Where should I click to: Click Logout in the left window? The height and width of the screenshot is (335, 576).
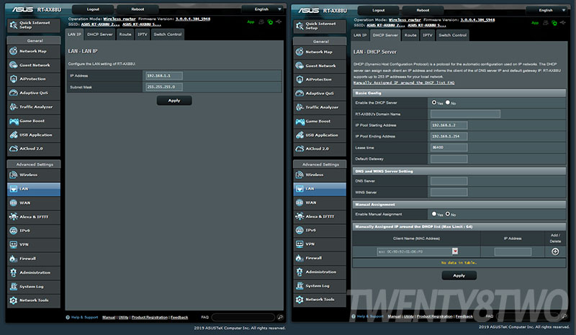click(93, 9)
